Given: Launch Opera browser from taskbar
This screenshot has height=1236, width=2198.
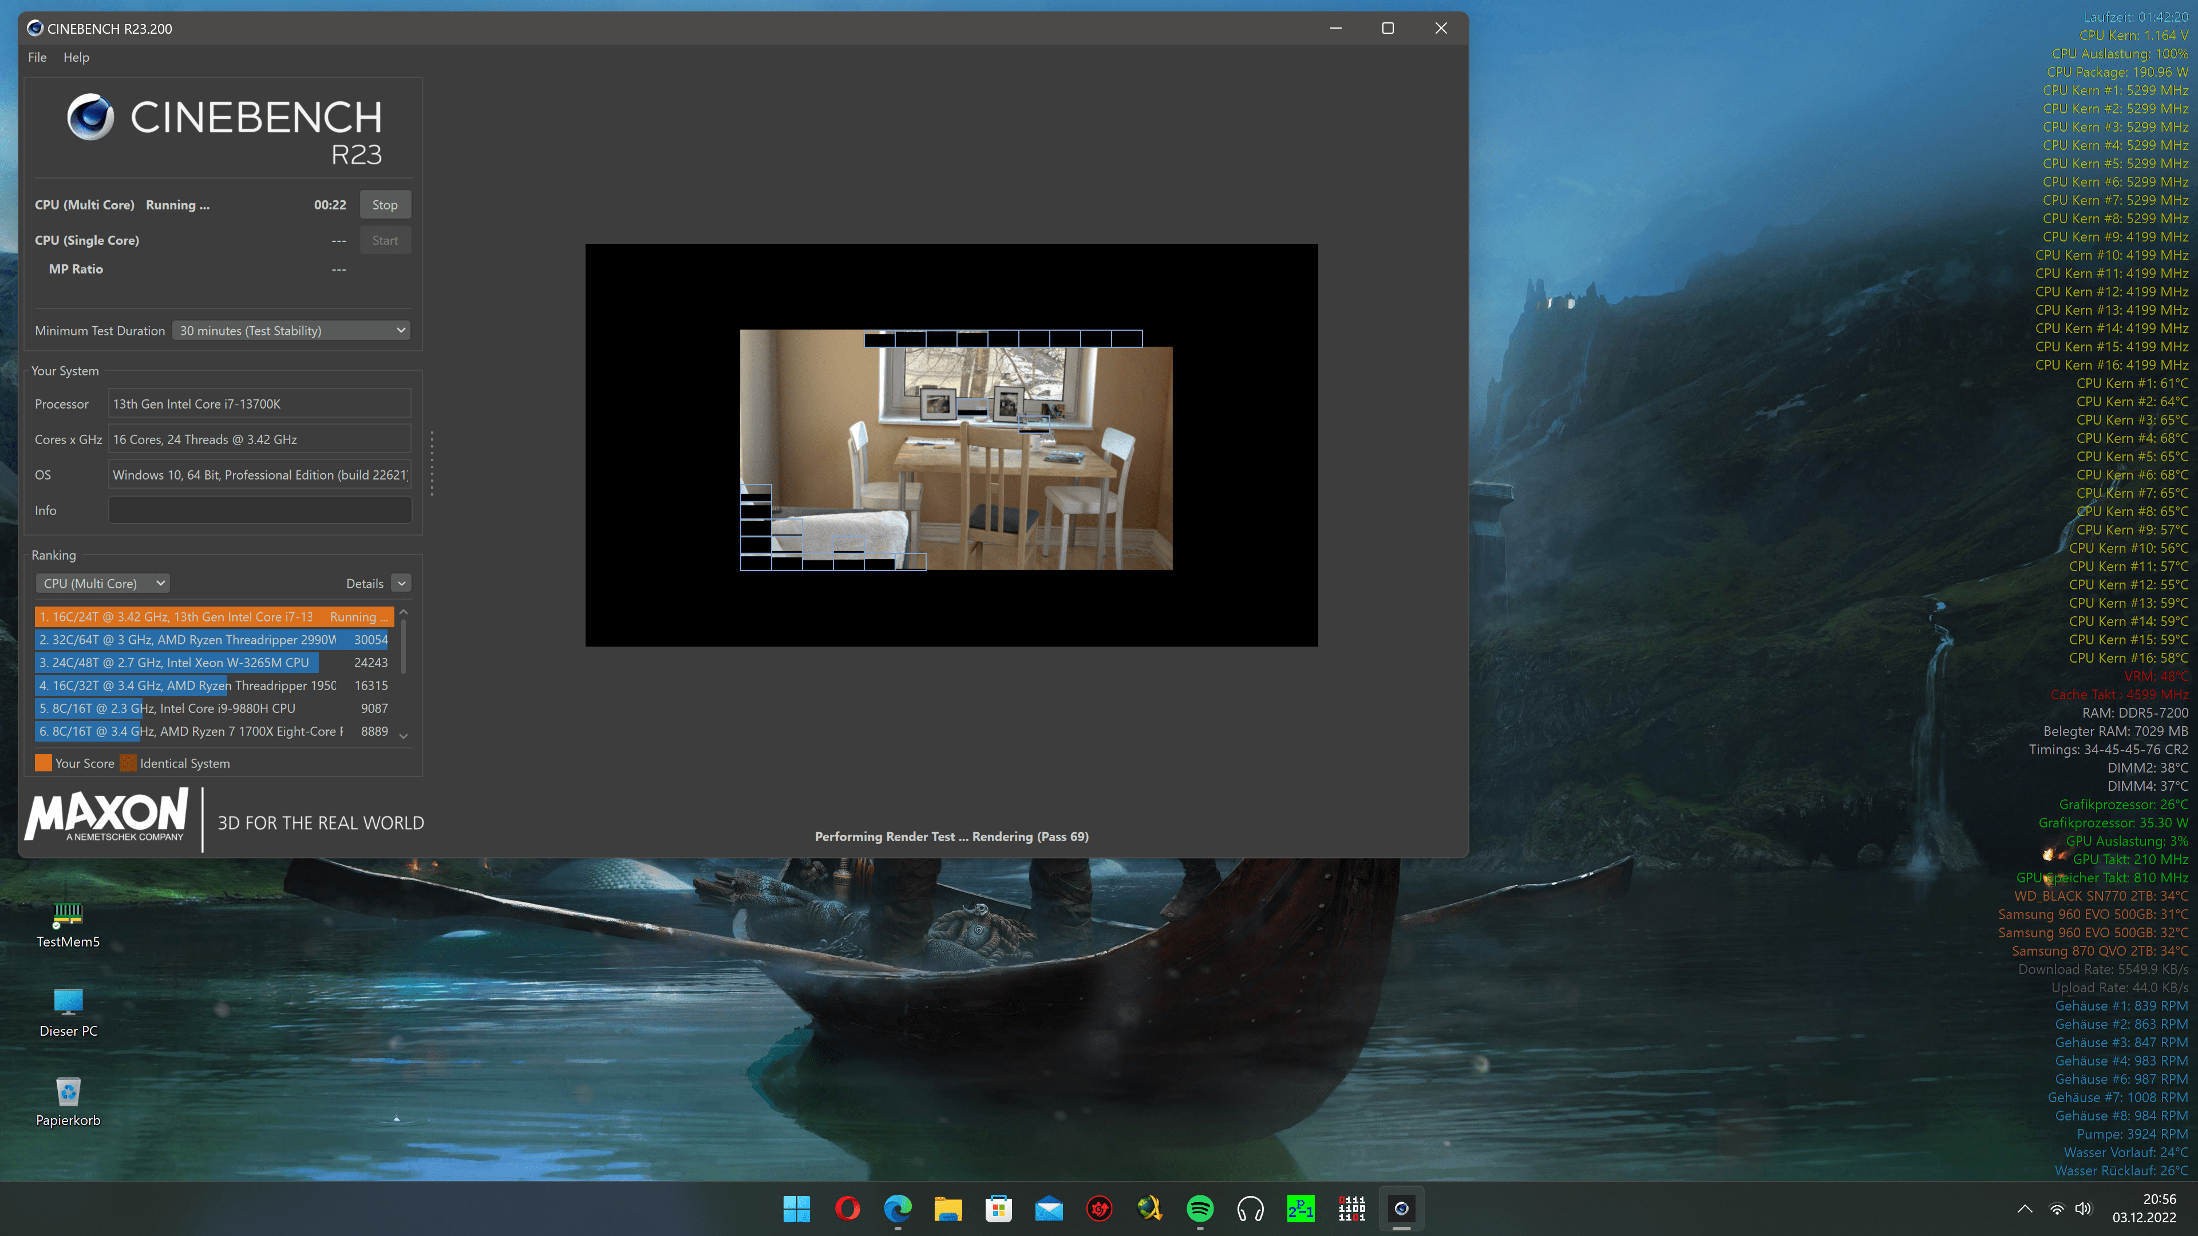Looking at the screenshot, I should click(847, 1208).
